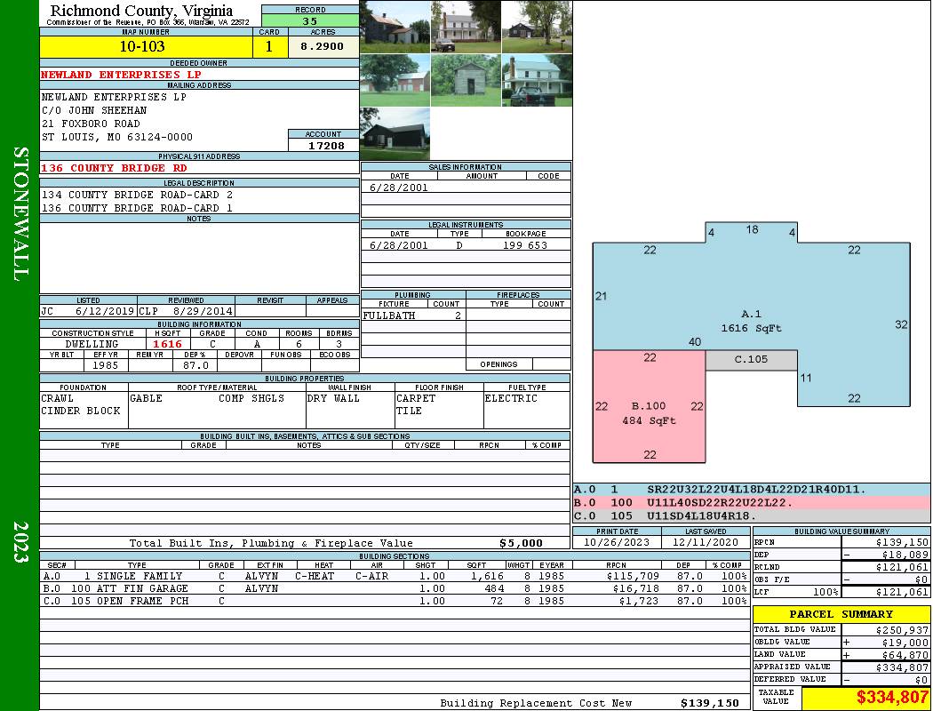Select the C.0 OPEN FRAME PCH row
Image resolution: width=933 pixels, height=711 pixels.
click(x=395, y=601)
